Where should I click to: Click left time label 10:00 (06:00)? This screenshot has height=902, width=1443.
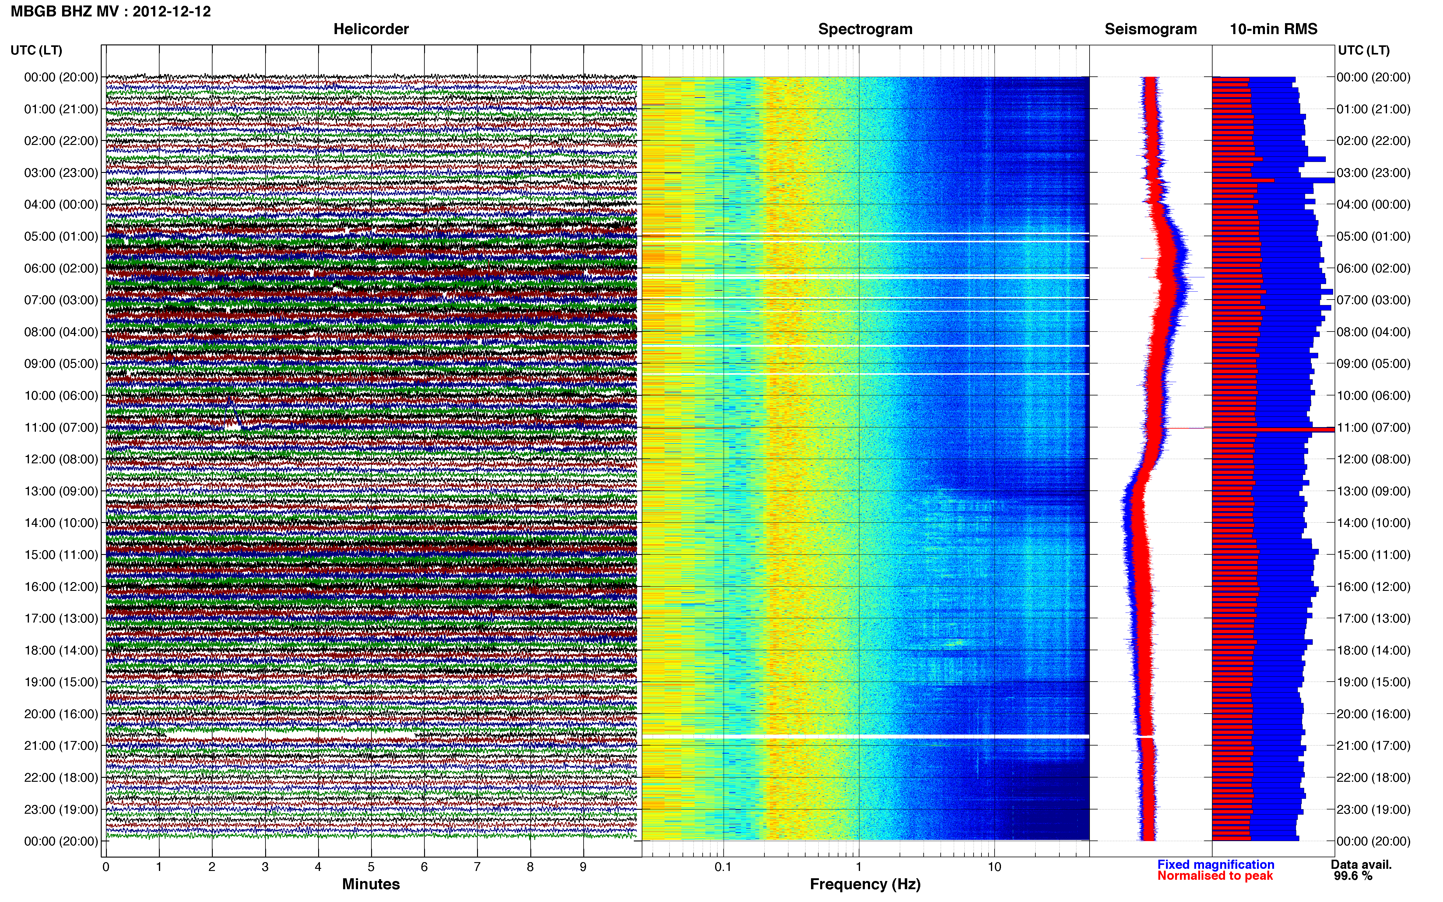tap(61, 395)
